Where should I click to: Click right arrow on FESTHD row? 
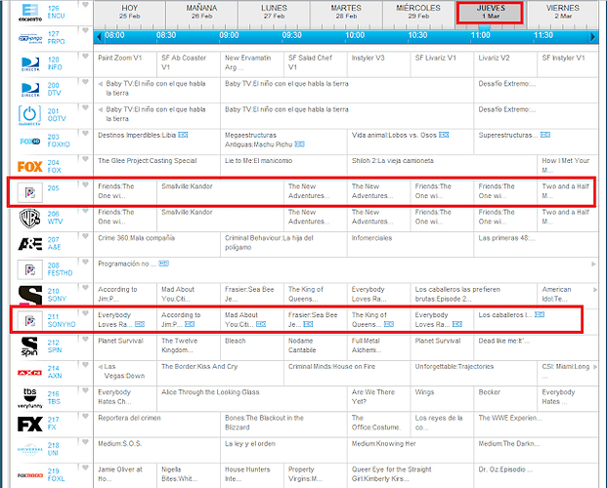tap(594, 264)
